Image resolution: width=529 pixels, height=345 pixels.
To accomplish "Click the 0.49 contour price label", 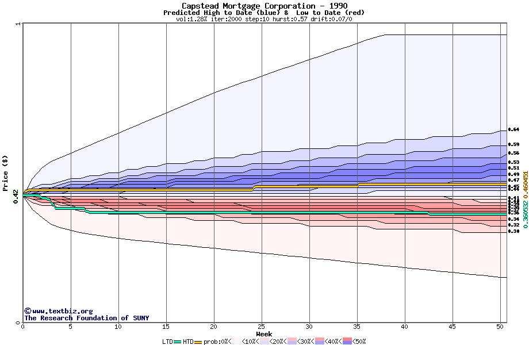I will 514,174.
